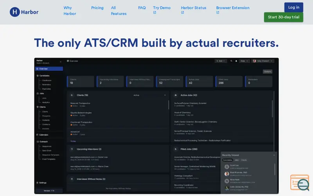The image size is (313, 196).
Task: Open the + Add dropdown in dashboard
Action: (x=221, y=61)
